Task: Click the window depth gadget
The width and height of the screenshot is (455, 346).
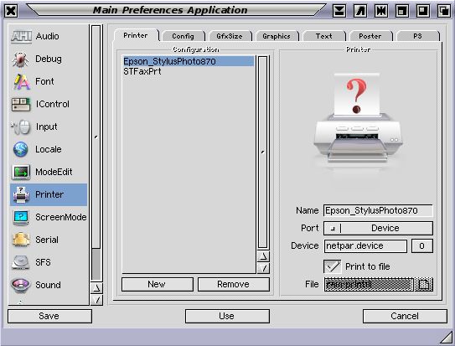Action: [x=443, y=11]
